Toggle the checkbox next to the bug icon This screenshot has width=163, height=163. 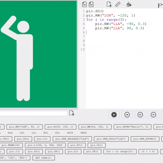pos(134,6)
